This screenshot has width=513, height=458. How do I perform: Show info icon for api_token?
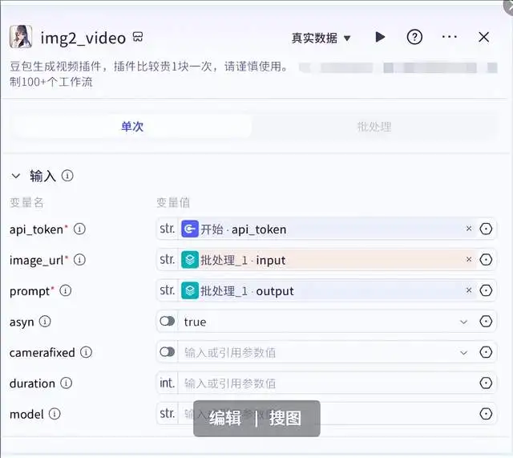(79, 229)
